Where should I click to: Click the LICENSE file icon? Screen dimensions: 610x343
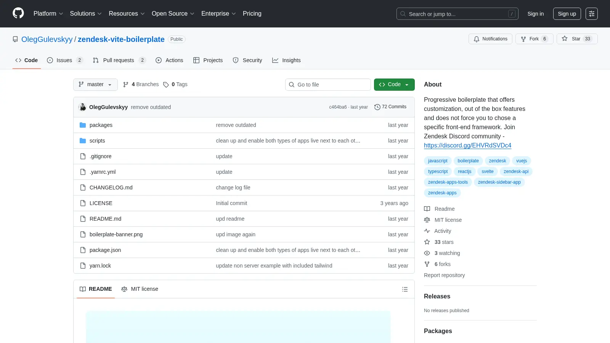click(x=83, y=203)
